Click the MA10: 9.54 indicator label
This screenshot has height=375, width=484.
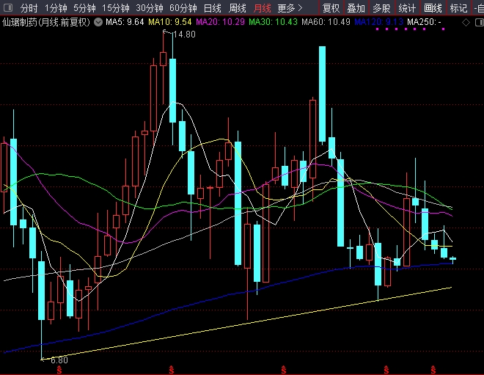(x=170, y=22)
